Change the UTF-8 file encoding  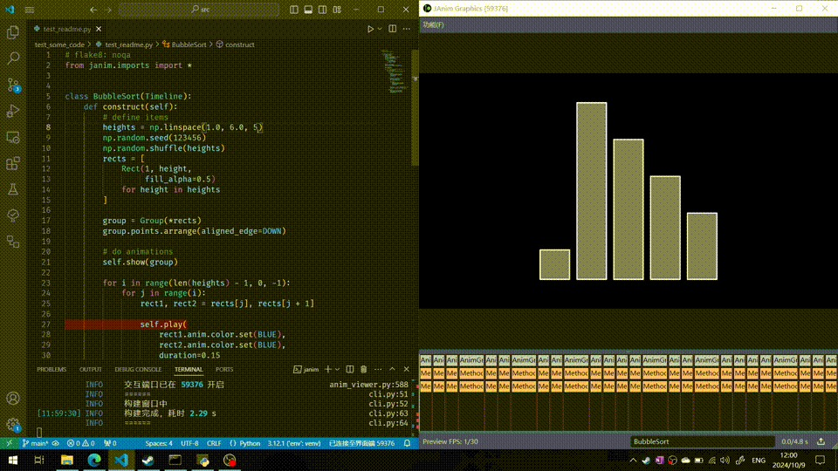(x=189, y=443)
